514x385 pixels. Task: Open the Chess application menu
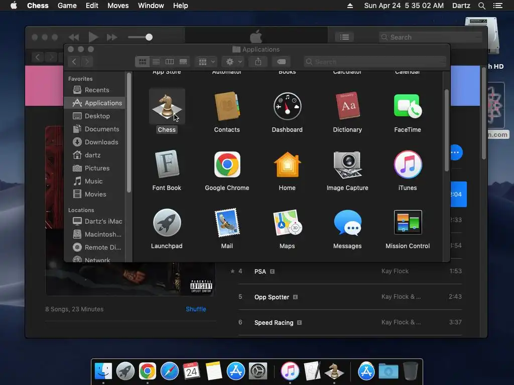[38, 6]
